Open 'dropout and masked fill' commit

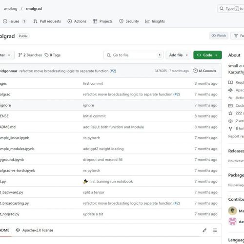click(x=102, y=160)
